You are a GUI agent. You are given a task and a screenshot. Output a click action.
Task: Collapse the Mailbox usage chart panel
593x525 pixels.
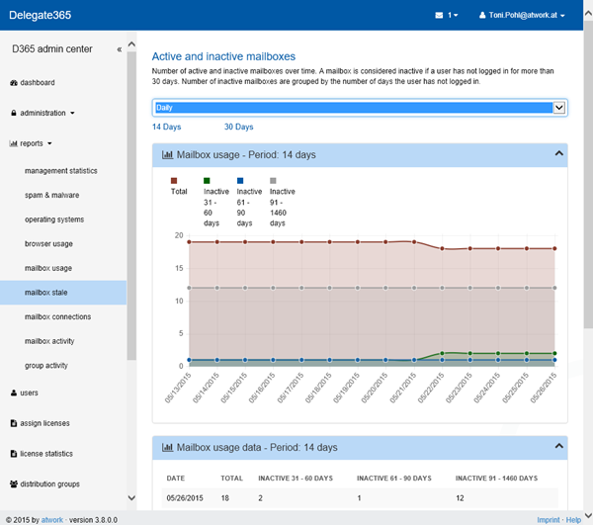pos(558,154)
